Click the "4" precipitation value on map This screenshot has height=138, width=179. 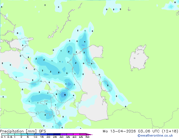[x=85, y=42]
